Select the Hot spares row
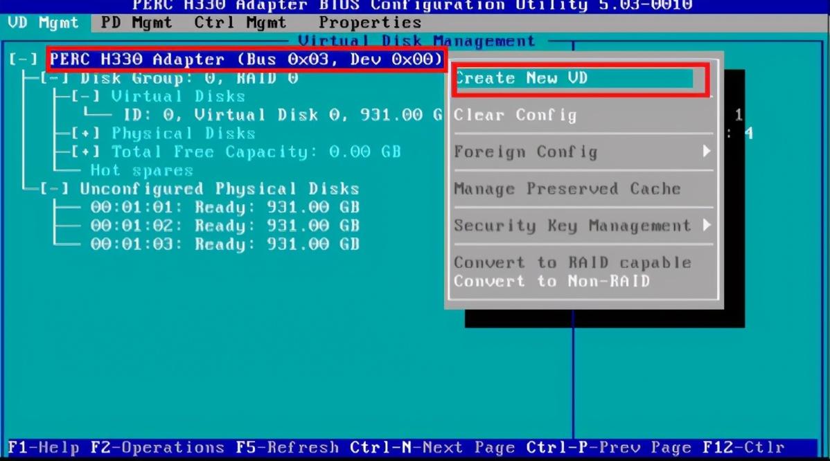Viewport: 830px width, 461px height. [142, 171]
